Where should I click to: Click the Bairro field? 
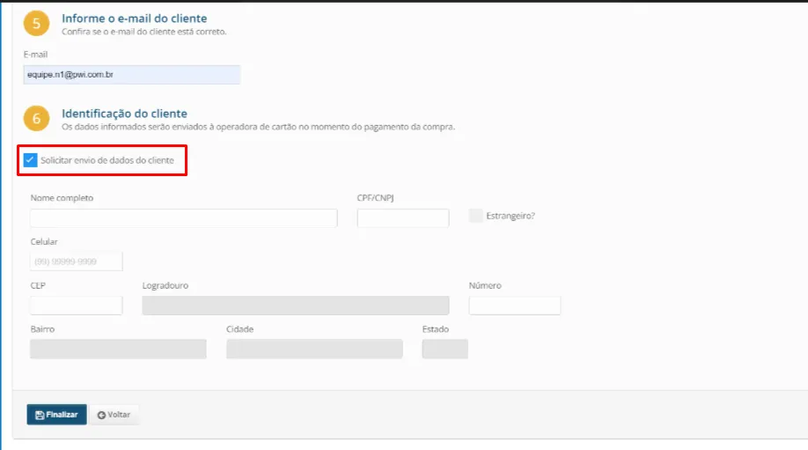point(118,349)
